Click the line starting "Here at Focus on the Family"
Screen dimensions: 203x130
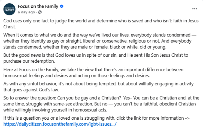click(x=93, y=69)
